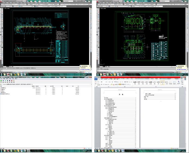This screenshot has width=189, height=153.
Task: Click the Word icon on the taskbar below Word
Action: coord(123,151)
